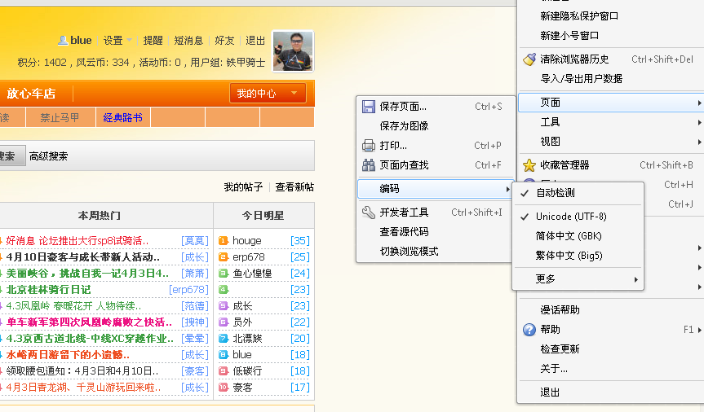Click rank 9 badge next to 低碳行

click(x=224, y=370)
